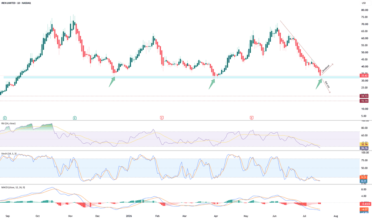This screenshot has width=372, height=219.
Task: Click the -4.07 MACD signal tag
Action: [364, 209]
